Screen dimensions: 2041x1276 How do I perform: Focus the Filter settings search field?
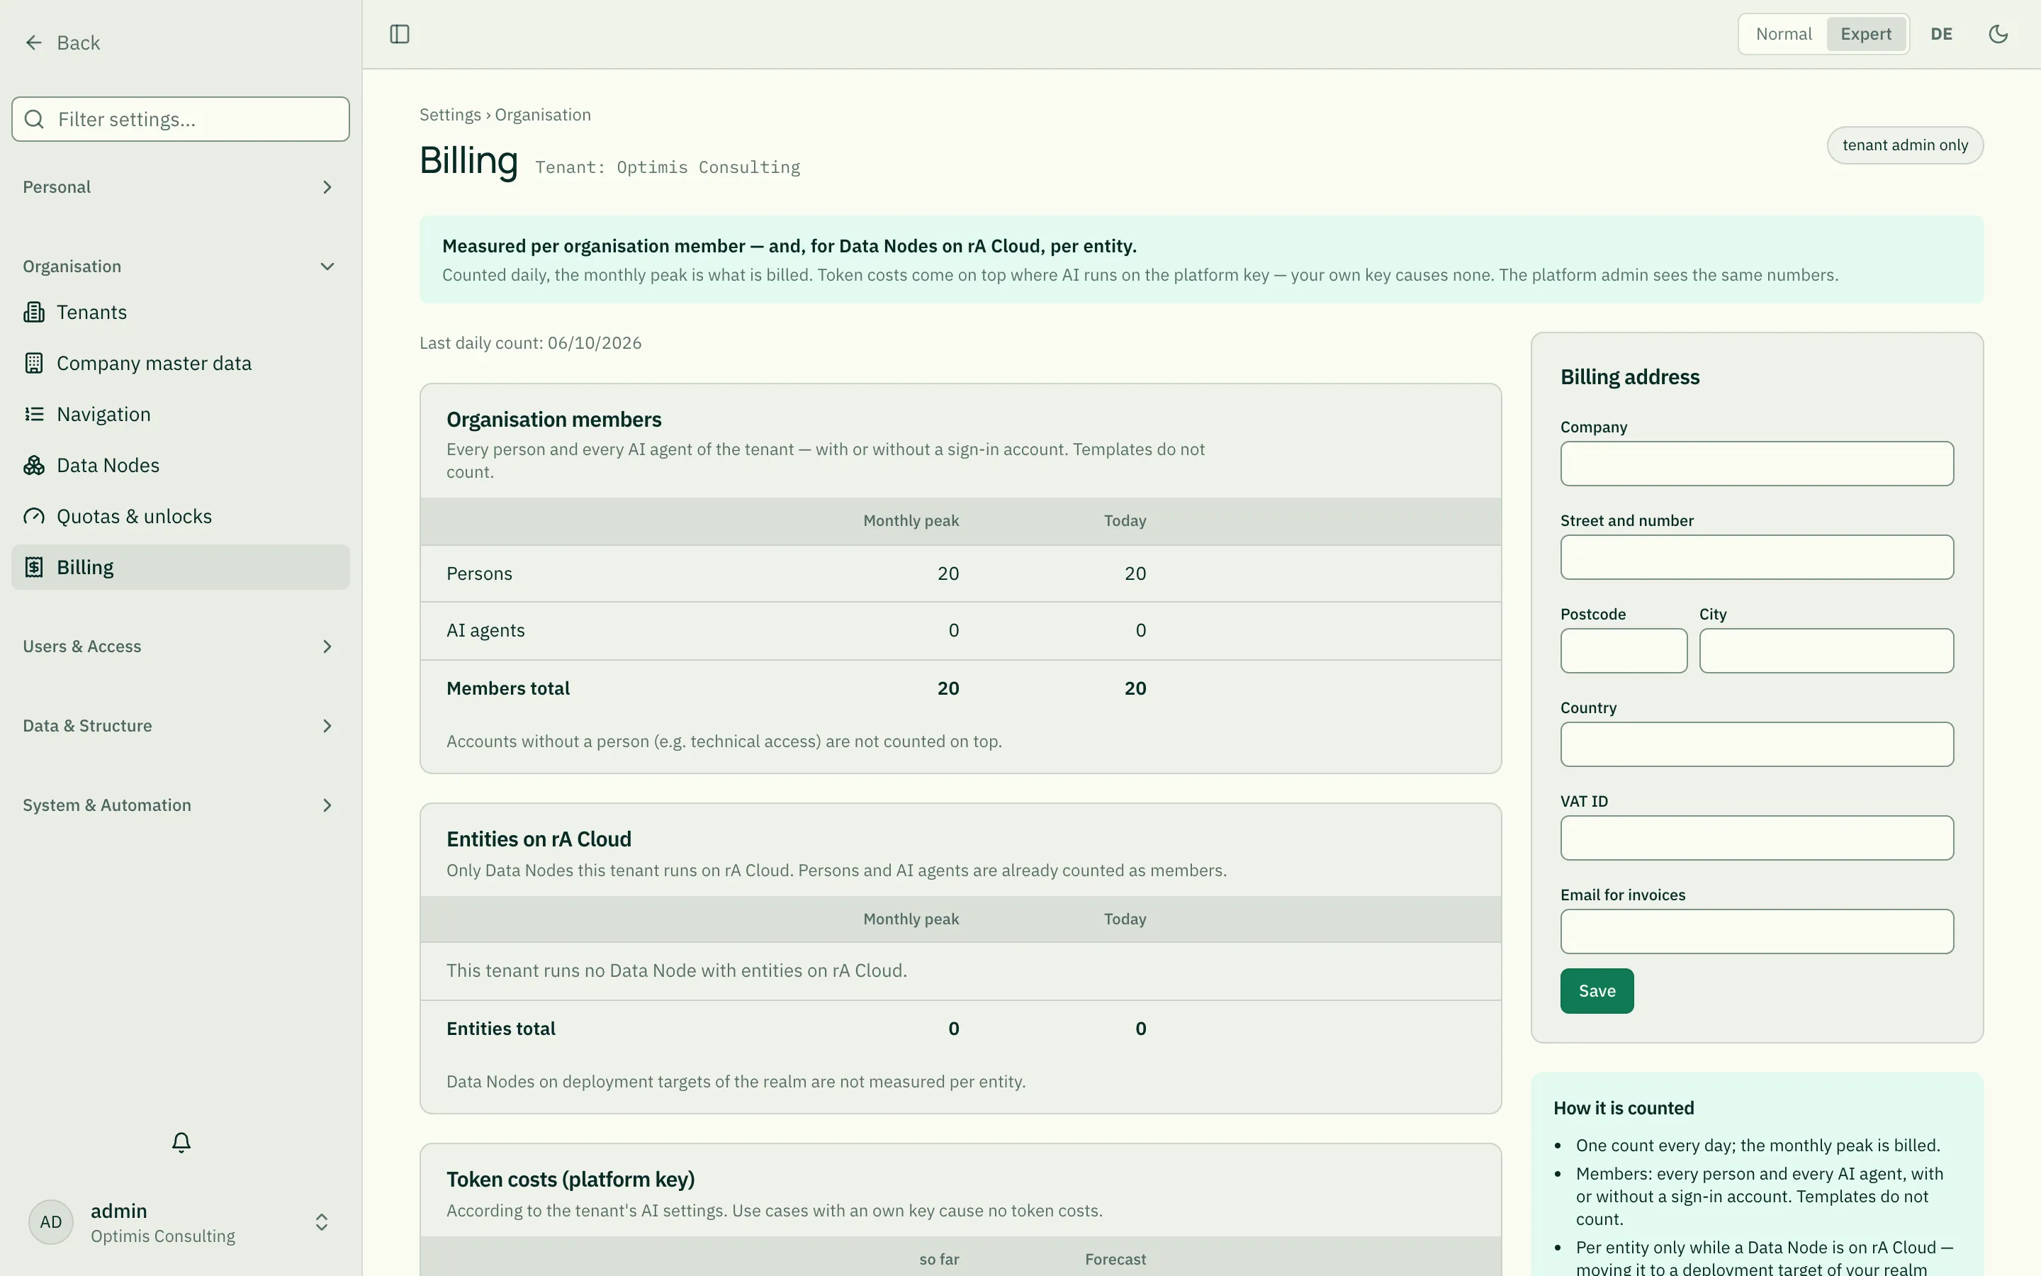(181, 119)
